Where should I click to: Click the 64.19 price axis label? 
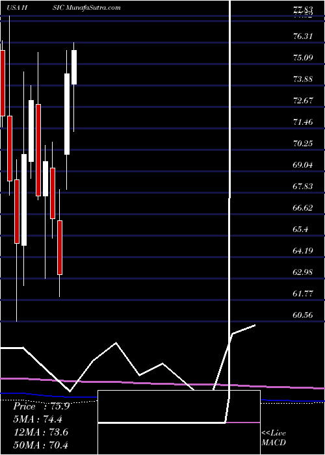click(x=303, y=250)
